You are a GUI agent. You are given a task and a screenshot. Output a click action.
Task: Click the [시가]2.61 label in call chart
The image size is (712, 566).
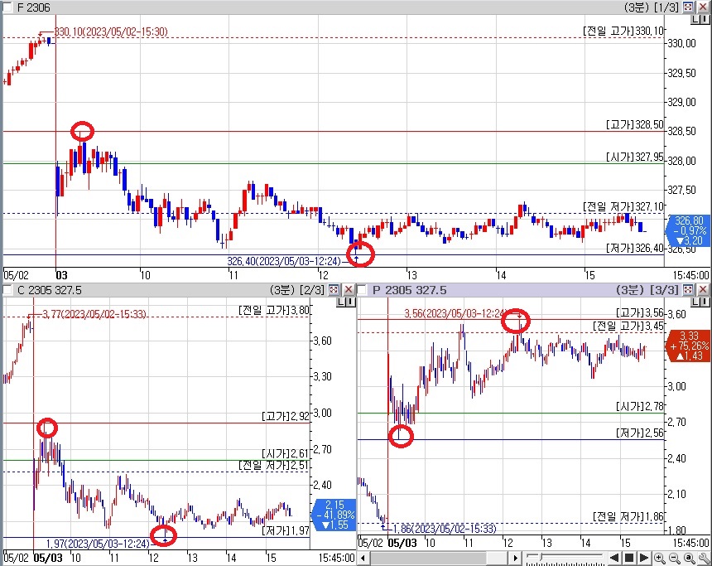286,453
